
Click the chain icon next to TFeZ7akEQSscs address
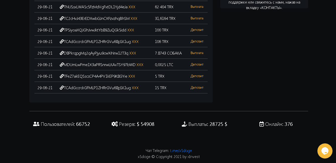[62, 76]
